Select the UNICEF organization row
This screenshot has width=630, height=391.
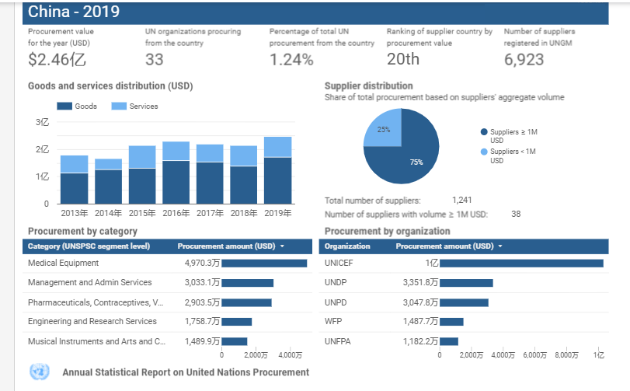[464, 264]
